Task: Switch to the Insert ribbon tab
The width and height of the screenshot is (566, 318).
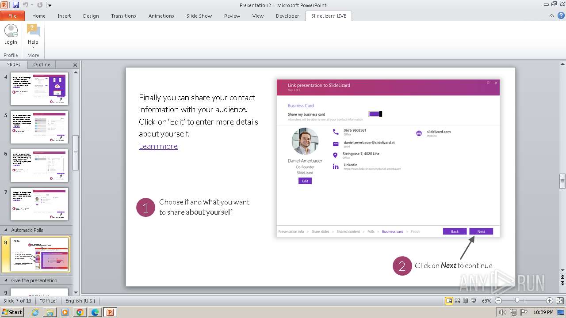Action: pos(64,16)
